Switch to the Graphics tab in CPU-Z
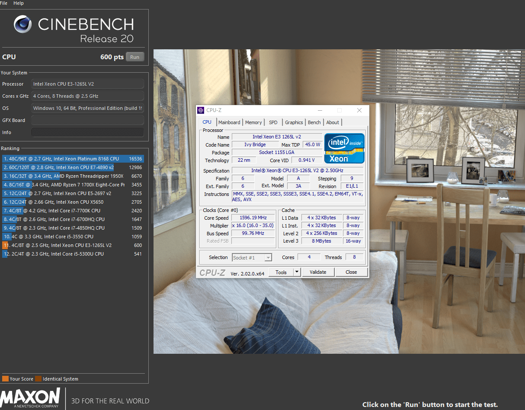 click(x=294, y=122)
